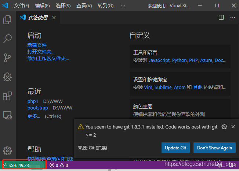Open the Extensions view icon
The width and height of the screenshot is (239, 171).
tap(7, 96)
